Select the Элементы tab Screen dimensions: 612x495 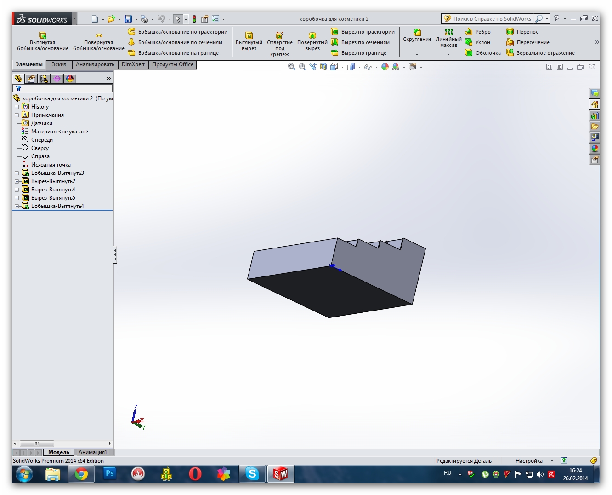coord(29,65)
